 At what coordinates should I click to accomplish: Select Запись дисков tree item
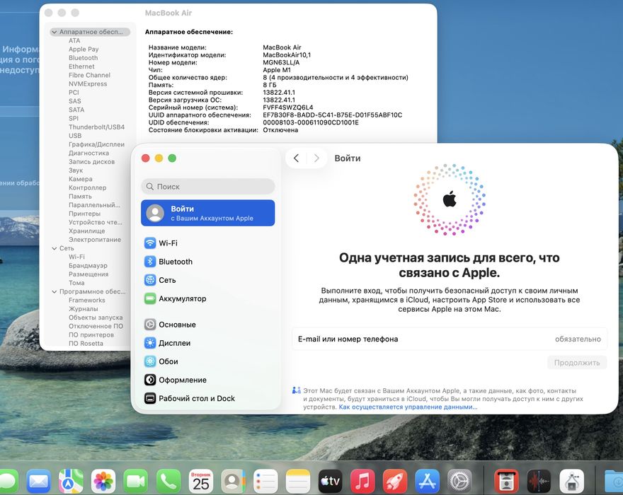pyautogui.click(x=91, y=161)
